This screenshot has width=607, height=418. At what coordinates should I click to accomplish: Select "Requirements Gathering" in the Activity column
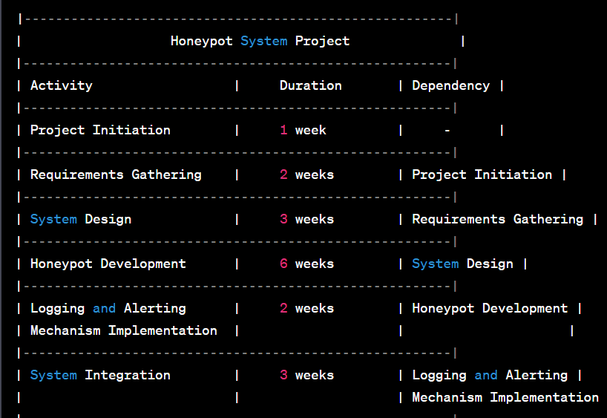pos(116,174)
